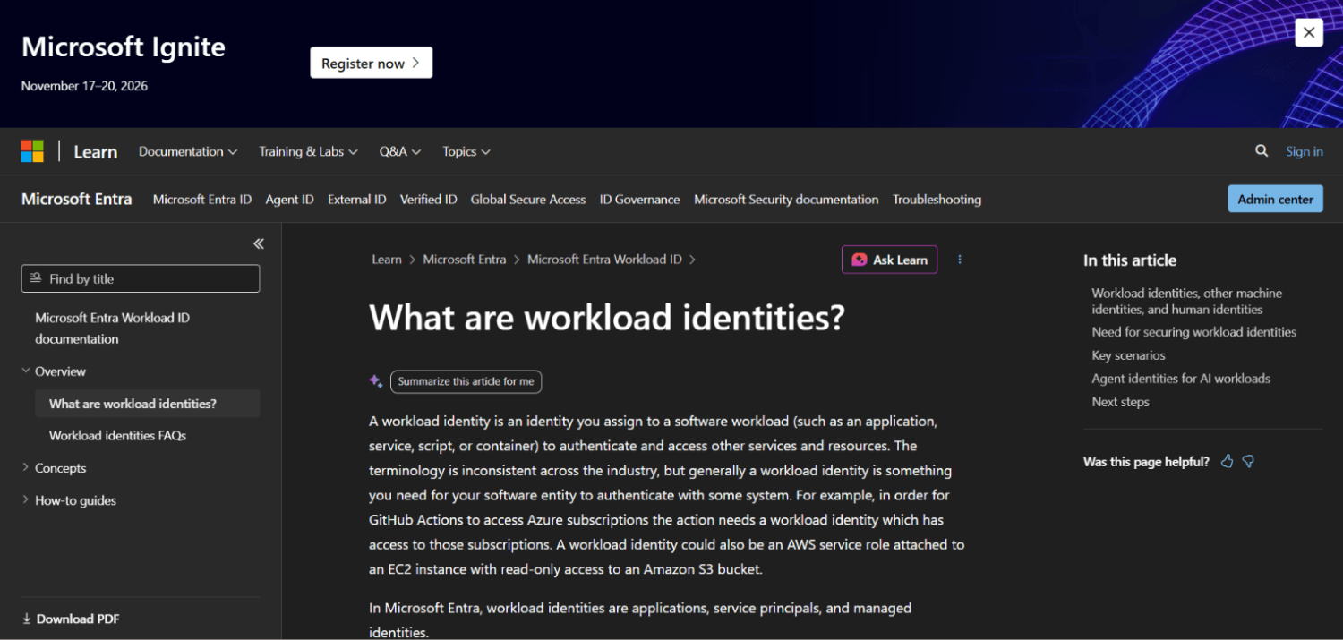Screen dimensions: 1343x640
Task: Click the Ask Learn button
Action: pyautogui.click(x=889, y=260)
